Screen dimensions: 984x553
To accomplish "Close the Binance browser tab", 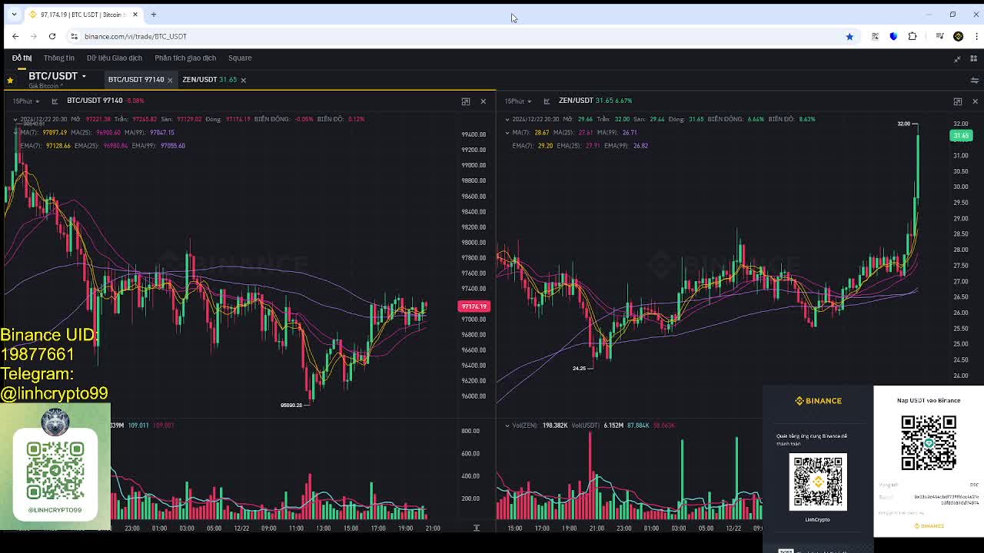I will 135,15.
